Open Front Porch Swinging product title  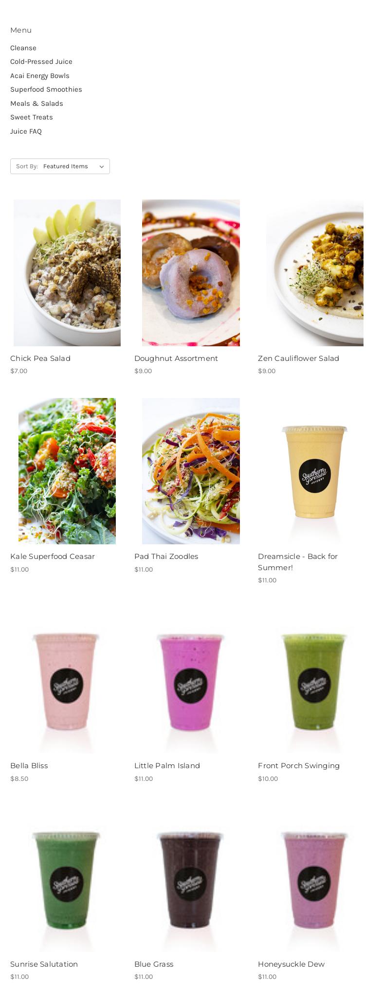[x=299, y=766]
